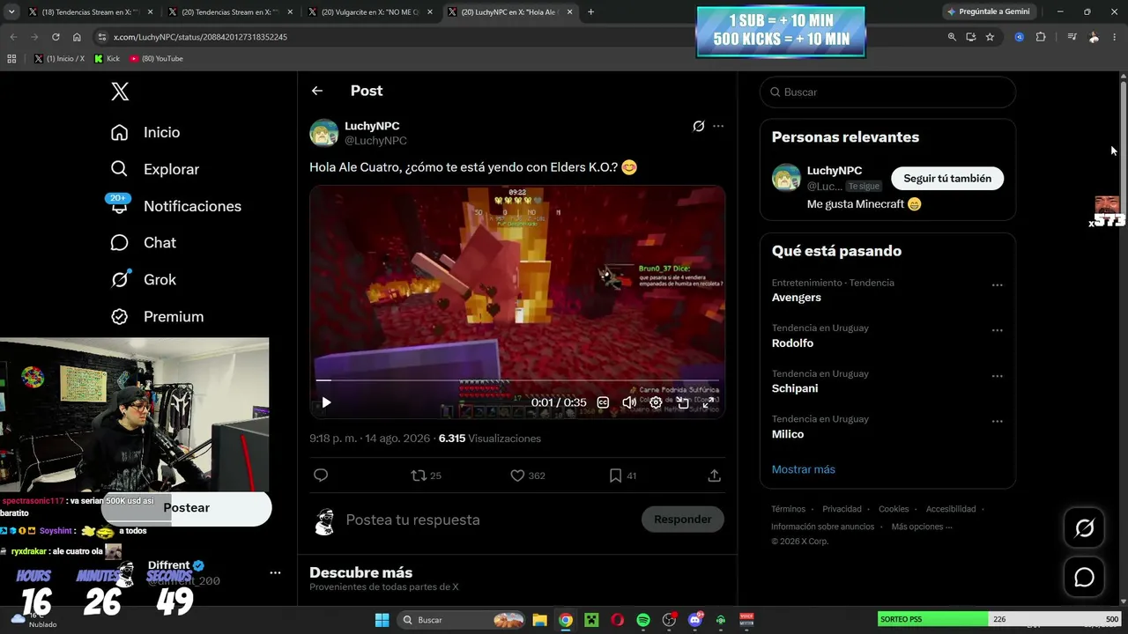Click the reply icon under the post
Screen dimensions: 1128x634
click(321, 475)
